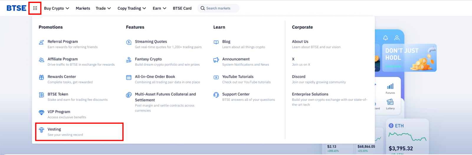Click the search magnifier icon
Image resolution: width=472 pixels, height=155 pixels.
point(203,8)
